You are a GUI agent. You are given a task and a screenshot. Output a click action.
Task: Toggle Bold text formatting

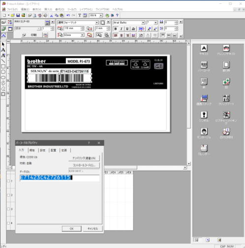[116, 29]
